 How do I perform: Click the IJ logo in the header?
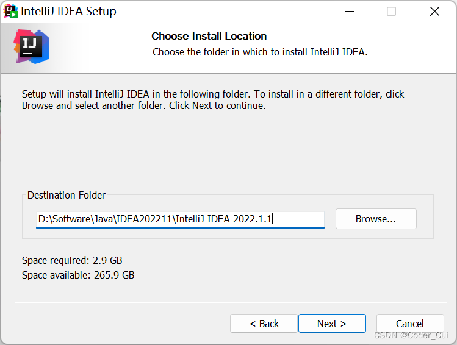[31, 46]
